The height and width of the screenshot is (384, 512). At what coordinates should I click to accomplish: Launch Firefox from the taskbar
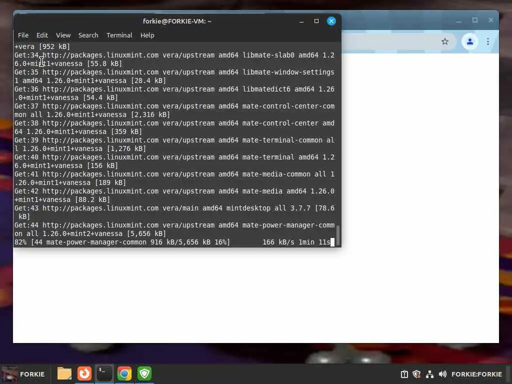pyautogui.click(x=84, y=373)
